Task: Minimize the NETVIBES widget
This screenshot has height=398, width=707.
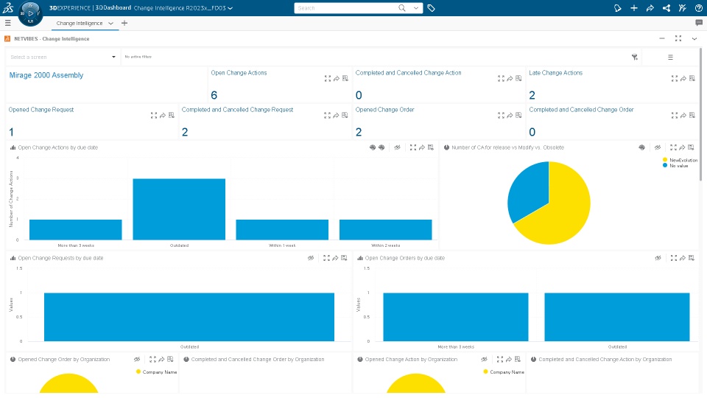Action: (662, 38)
